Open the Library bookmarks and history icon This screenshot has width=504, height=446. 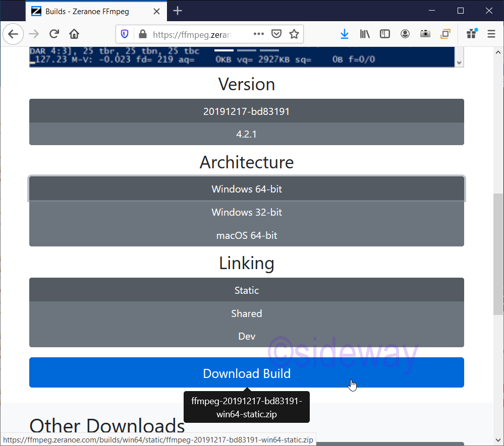[365, 34]
